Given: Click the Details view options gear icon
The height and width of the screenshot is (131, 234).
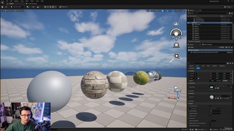Looking at the screenshot, I should pyautogui.click(x=233, y=63).
